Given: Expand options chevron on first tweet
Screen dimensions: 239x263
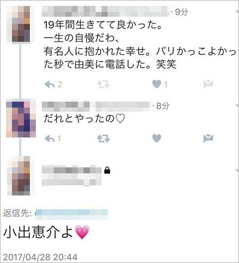Looking at the screenshot, I should [x=237, y=12].
